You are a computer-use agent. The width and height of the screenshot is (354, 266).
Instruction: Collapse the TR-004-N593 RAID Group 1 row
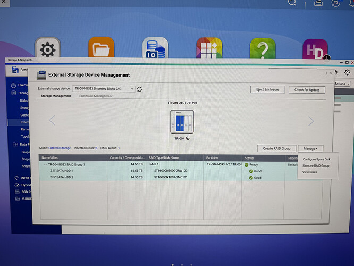click(45, 164)
